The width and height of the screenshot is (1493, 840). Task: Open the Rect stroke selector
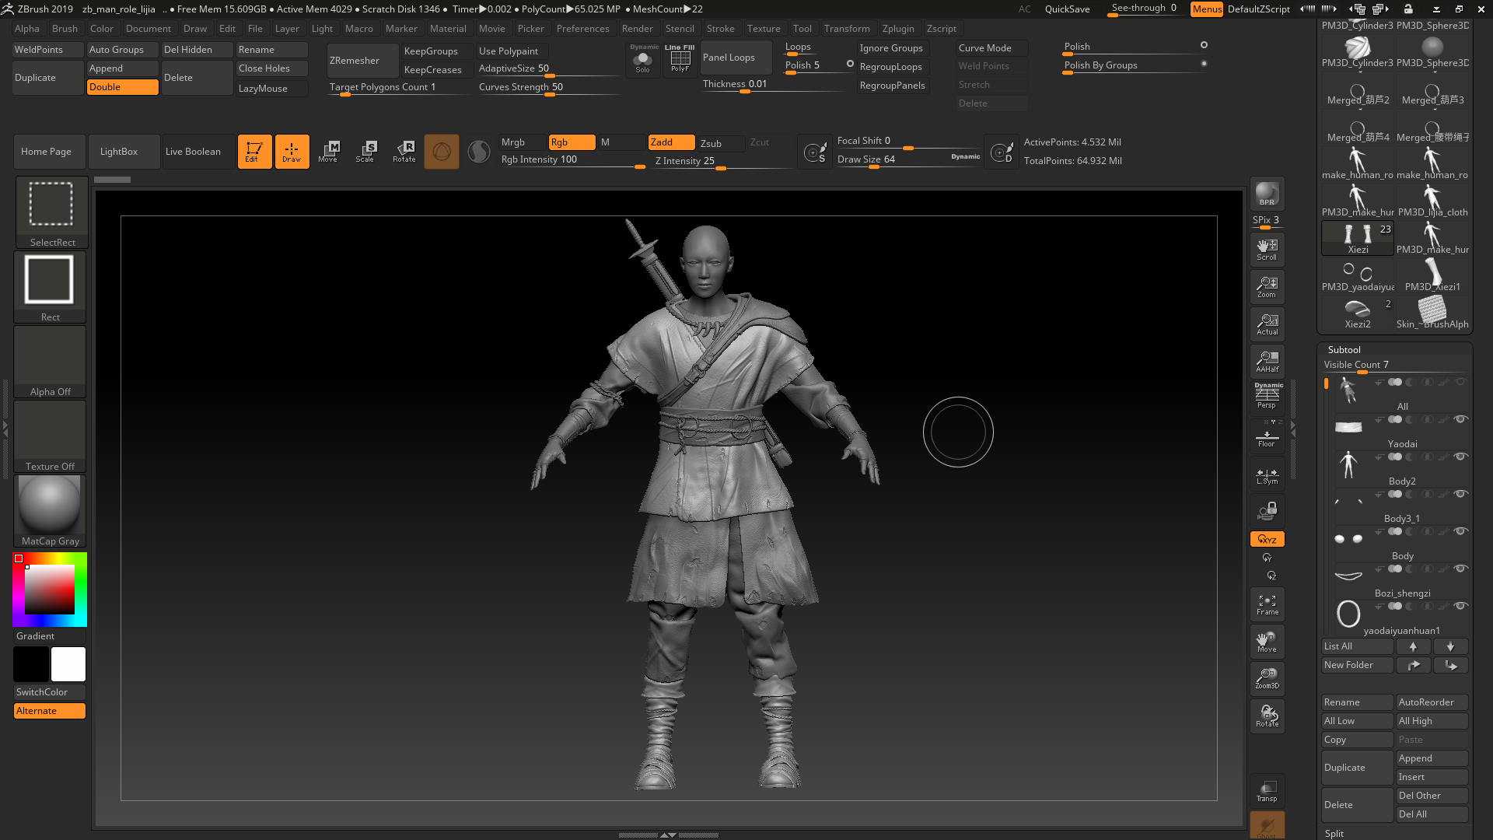point(50,286)
